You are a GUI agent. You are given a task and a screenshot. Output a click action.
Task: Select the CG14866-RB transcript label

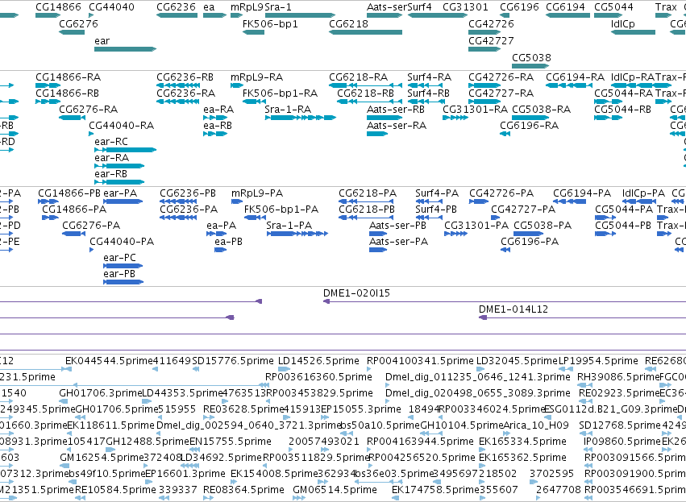(x=68, y=93)
